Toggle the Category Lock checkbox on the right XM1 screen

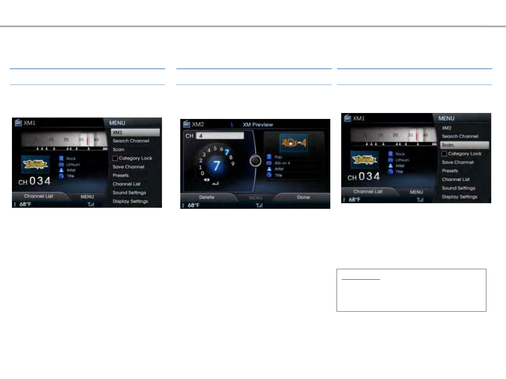pos(444,154)
